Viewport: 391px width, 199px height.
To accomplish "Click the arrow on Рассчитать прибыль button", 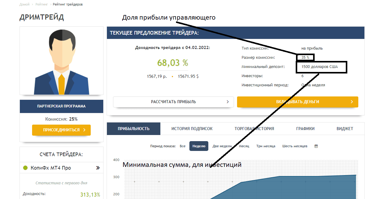I will click(228, 102).
